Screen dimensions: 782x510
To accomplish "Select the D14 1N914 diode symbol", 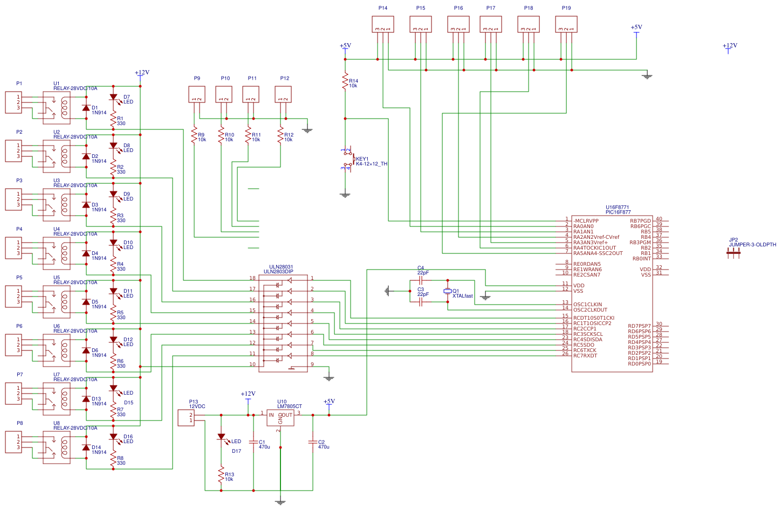I will (x=86, y=447).
